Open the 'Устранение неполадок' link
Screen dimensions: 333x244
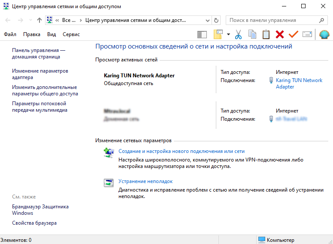pos(145,181)
